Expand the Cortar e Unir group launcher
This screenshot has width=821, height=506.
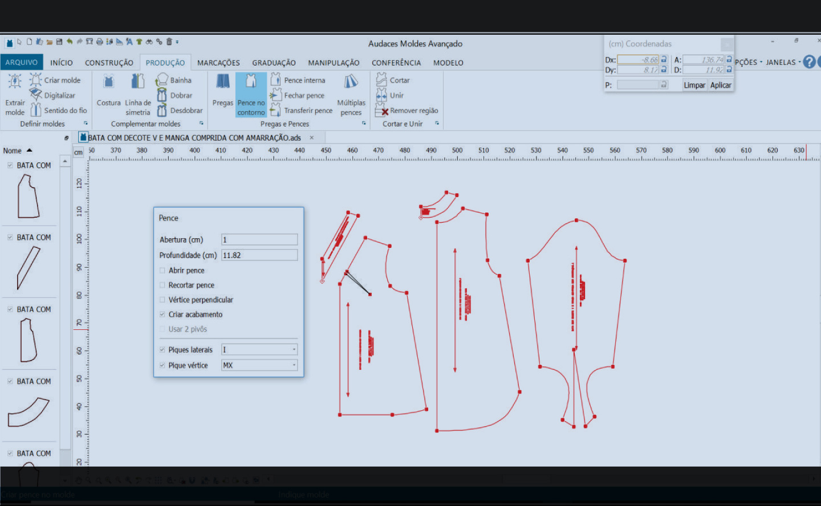click(x=437, y=123)
